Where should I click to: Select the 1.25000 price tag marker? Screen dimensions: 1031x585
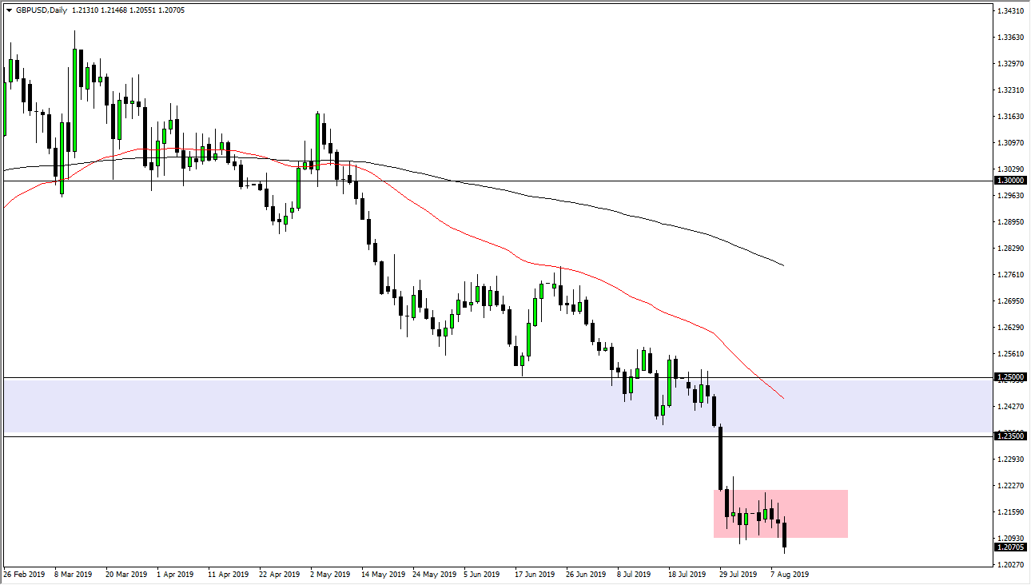(1009, 376)
